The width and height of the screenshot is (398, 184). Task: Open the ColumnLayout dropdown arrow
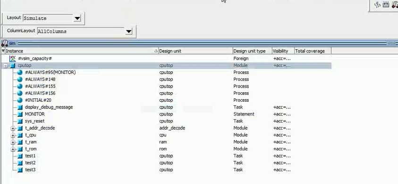129,31
